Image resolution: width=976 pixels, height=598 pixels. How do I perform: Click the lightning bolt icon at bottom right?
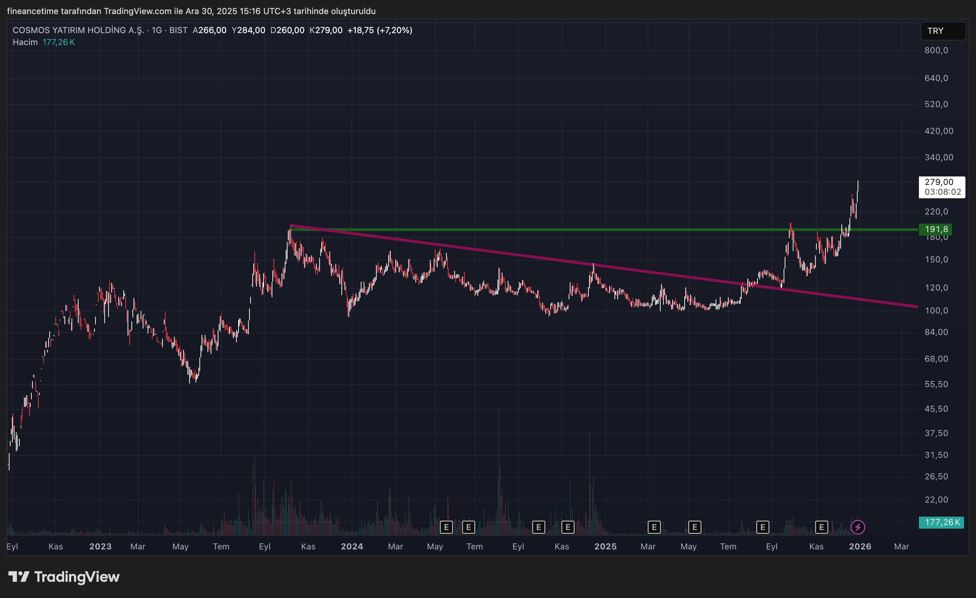point(858,527)
